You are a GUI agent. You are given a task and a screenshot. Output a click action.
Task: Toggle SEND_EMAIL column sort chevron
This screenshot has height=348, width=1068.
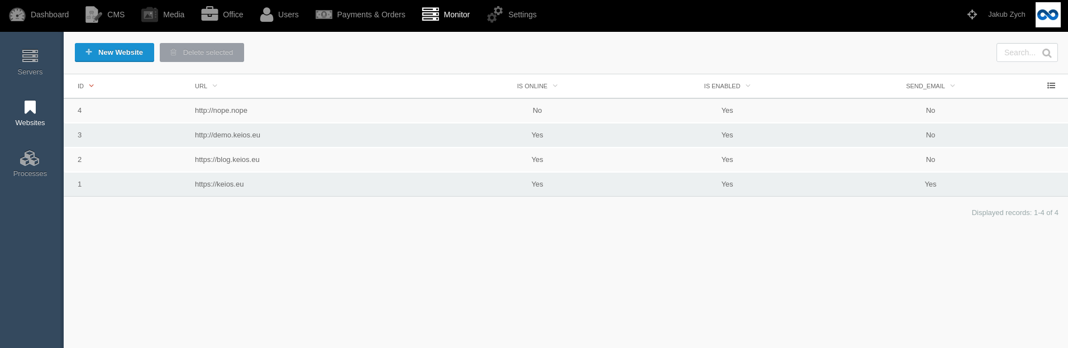coord(952,85)
